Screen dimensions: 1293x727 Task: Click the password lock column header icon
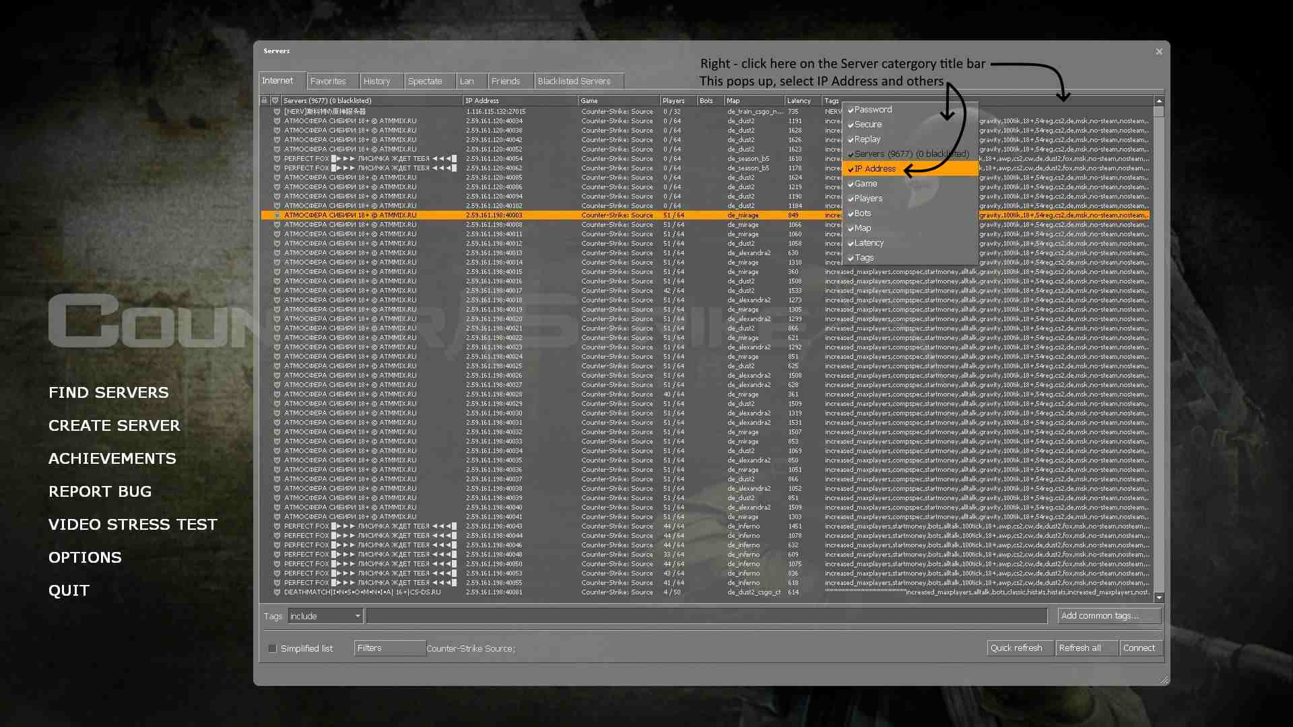[x=265, y=100]
